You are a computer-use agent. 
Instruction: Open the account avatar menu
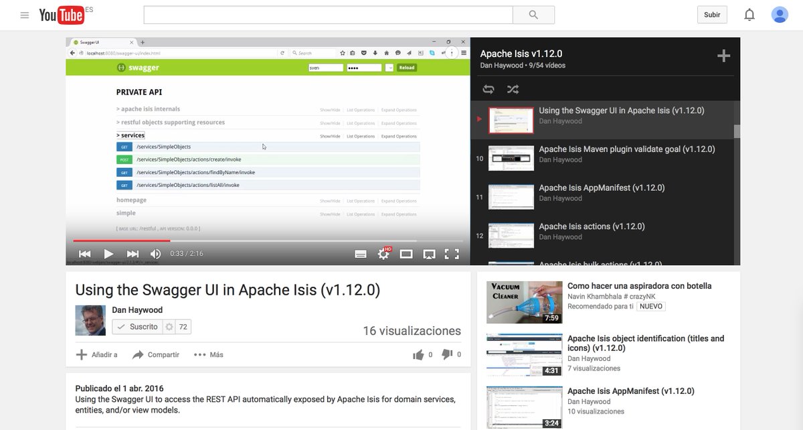(x=780, y=15)
